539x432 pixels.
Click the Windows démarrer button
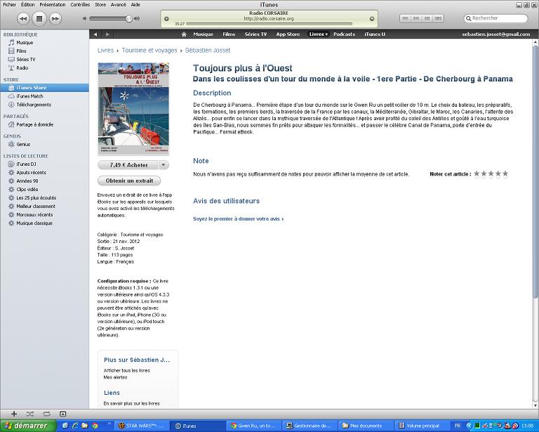[28, 426]
